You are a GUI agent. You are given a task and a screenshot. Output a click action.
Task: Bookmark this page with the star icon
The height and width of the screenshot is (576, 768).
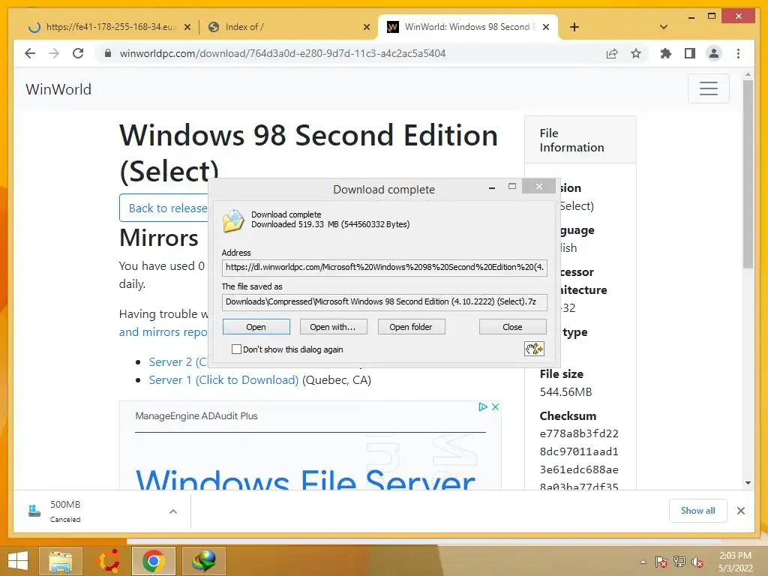click(x=636, y=53)
